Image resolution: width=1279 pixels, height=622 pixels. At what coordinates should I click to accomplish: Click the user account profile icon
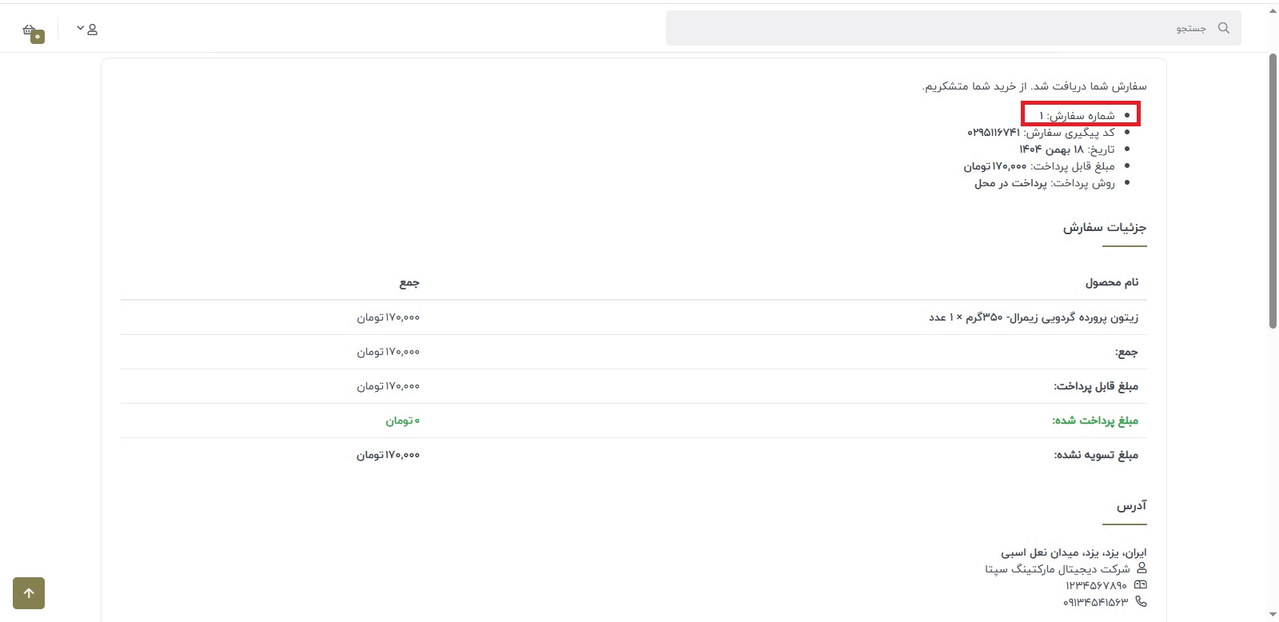93,30
